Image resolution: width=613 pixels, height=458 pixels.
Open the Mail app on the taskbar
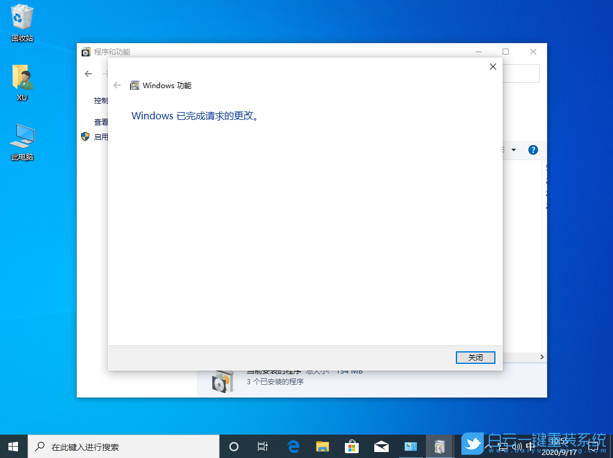pos(381,446)
